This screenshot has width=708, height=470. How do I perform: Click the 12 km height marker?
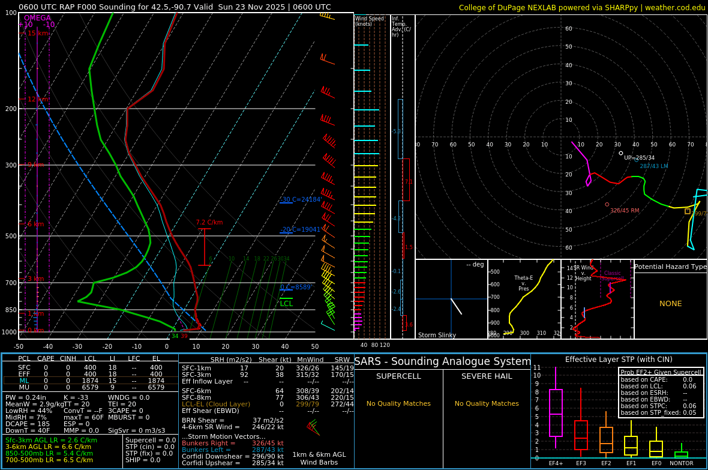point(37,99)
